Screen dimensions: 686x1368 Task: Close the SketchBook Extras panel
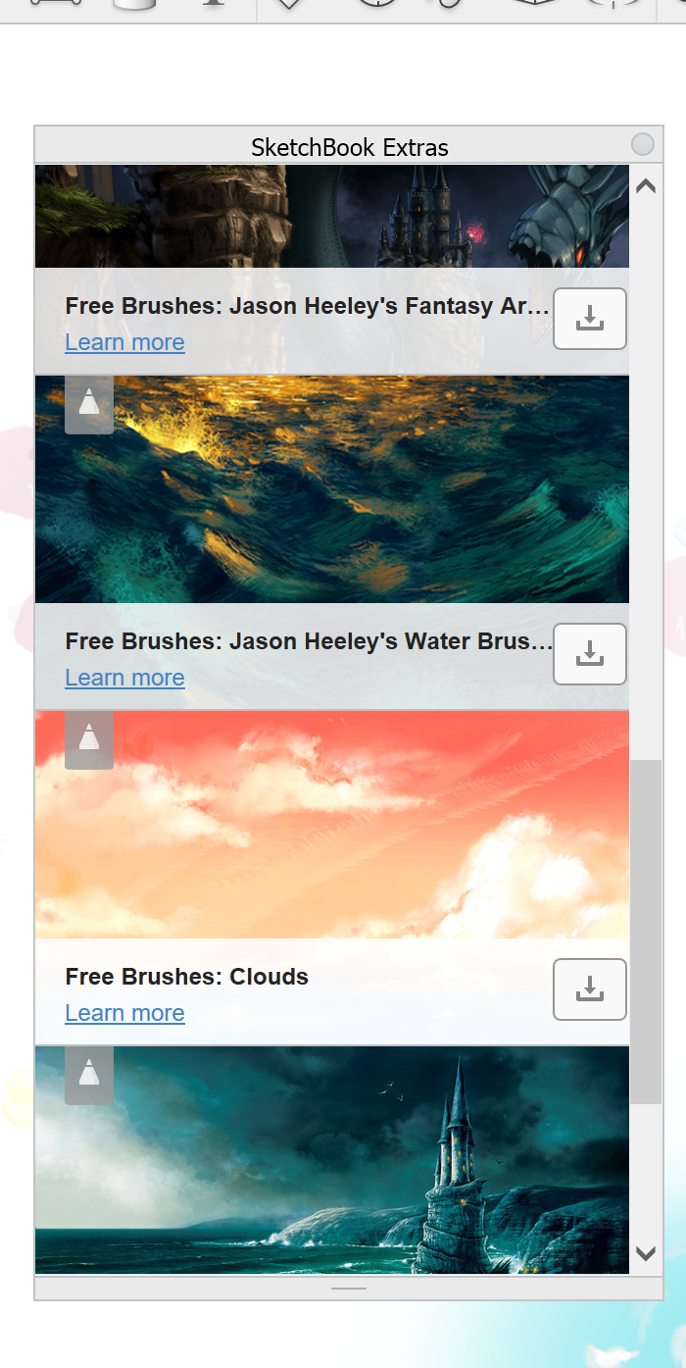(x=643, y=145)
